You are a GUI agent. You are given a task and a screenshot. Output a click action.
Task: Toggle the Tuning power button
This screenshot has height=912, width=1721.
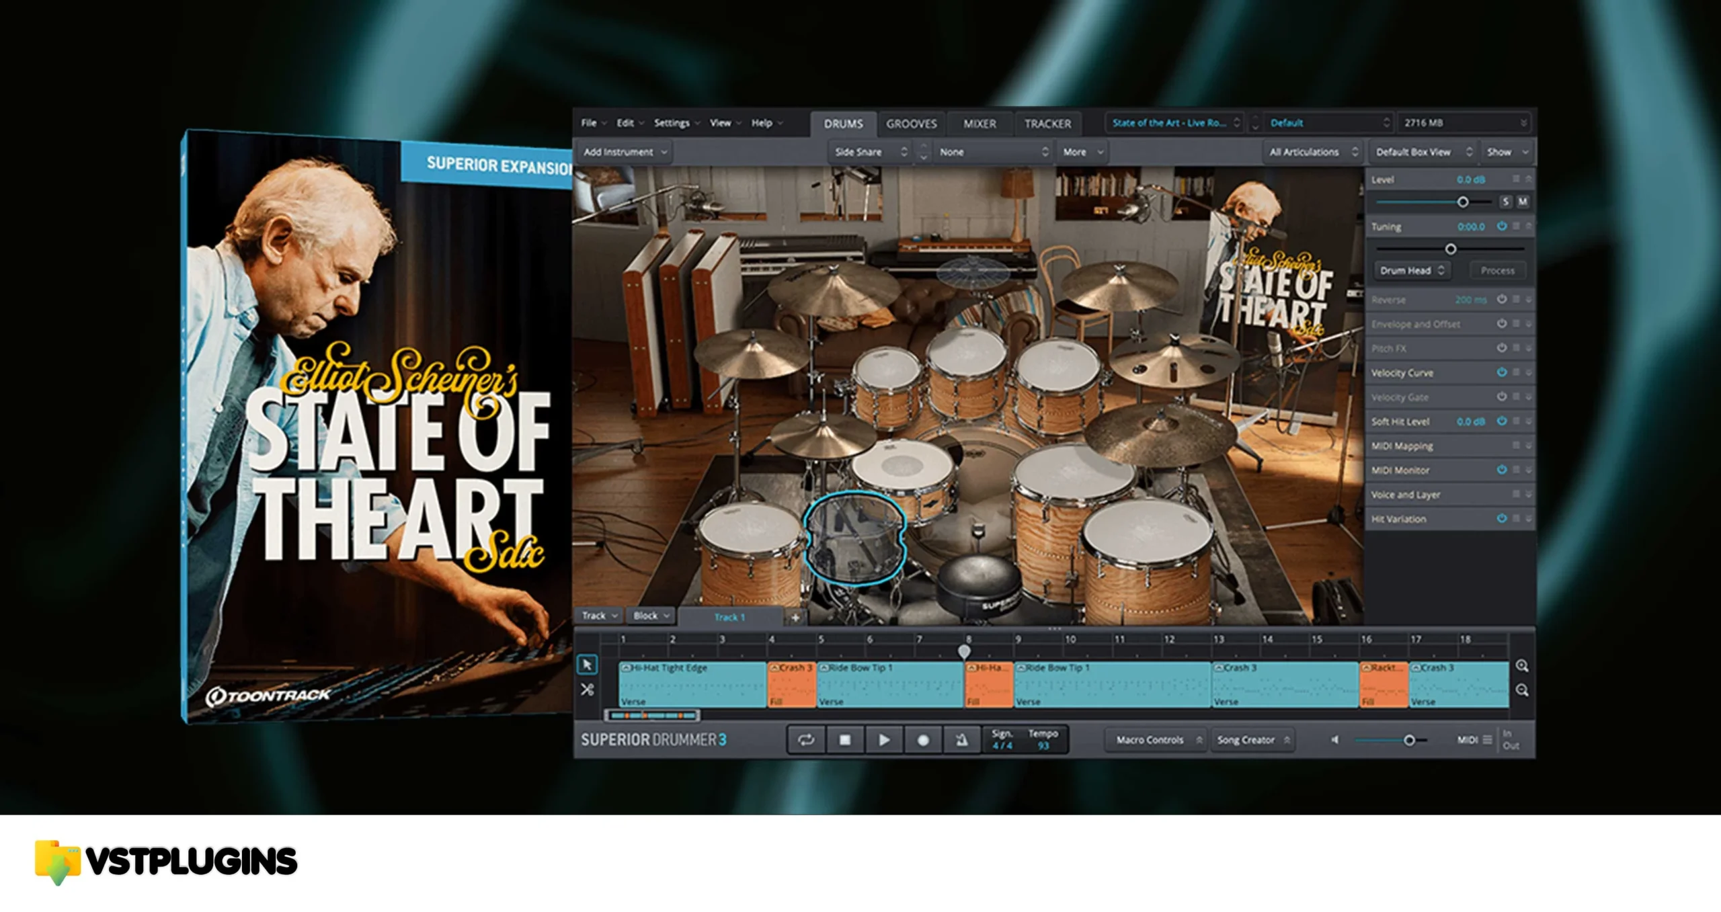(x=1502, y=226)
